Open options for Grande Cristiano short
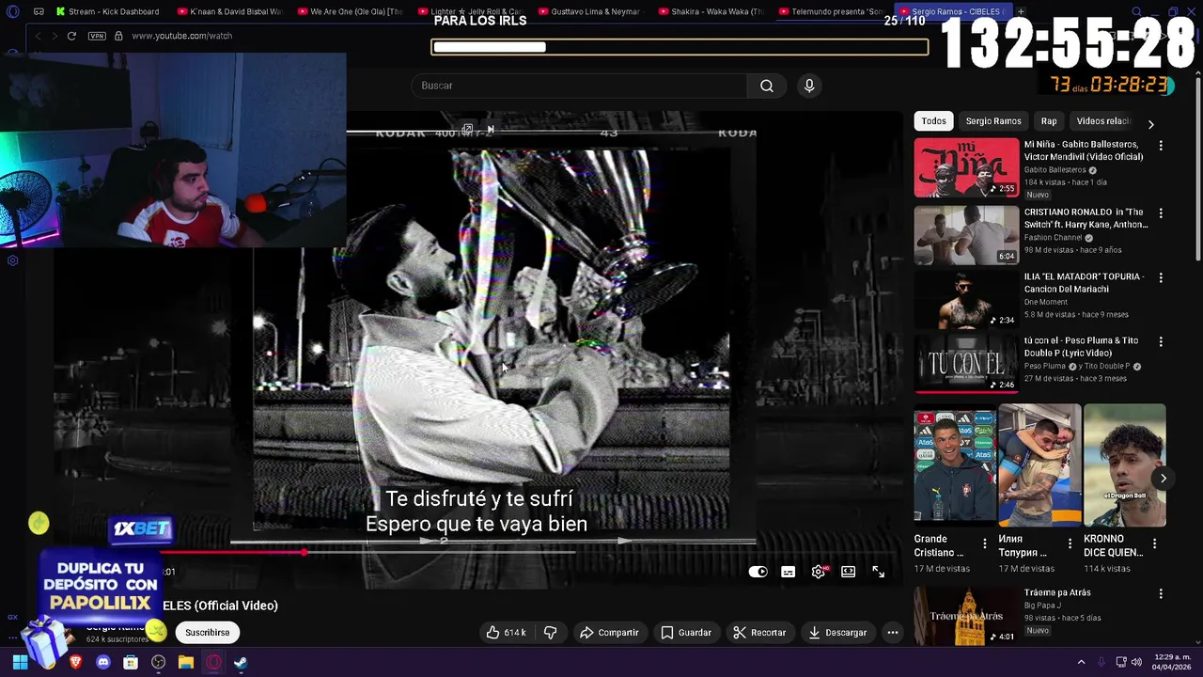The image size is (1203, 677). (985, 543)
